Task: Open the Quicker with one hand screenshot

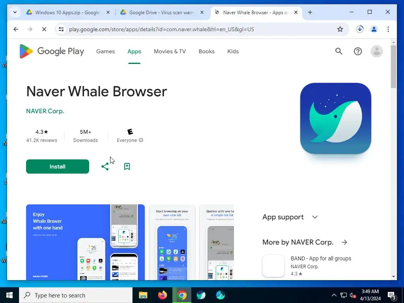Action: coord(217,242)
